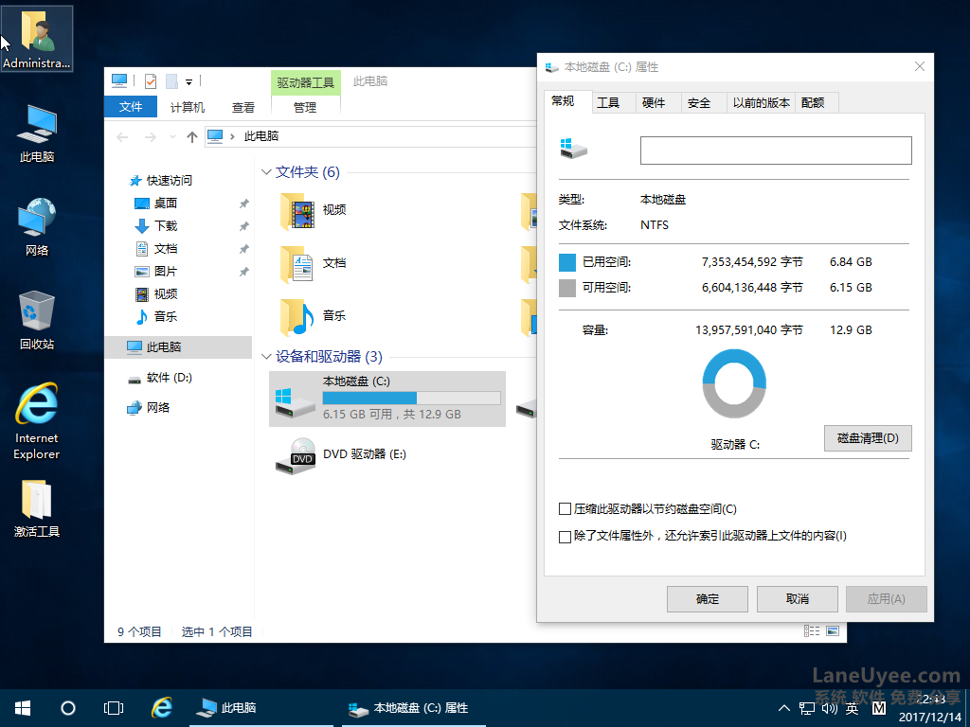Screen dimensions: 970x727
Task: Select 图片 in the navigation pane
Action: tap(156, 271)
